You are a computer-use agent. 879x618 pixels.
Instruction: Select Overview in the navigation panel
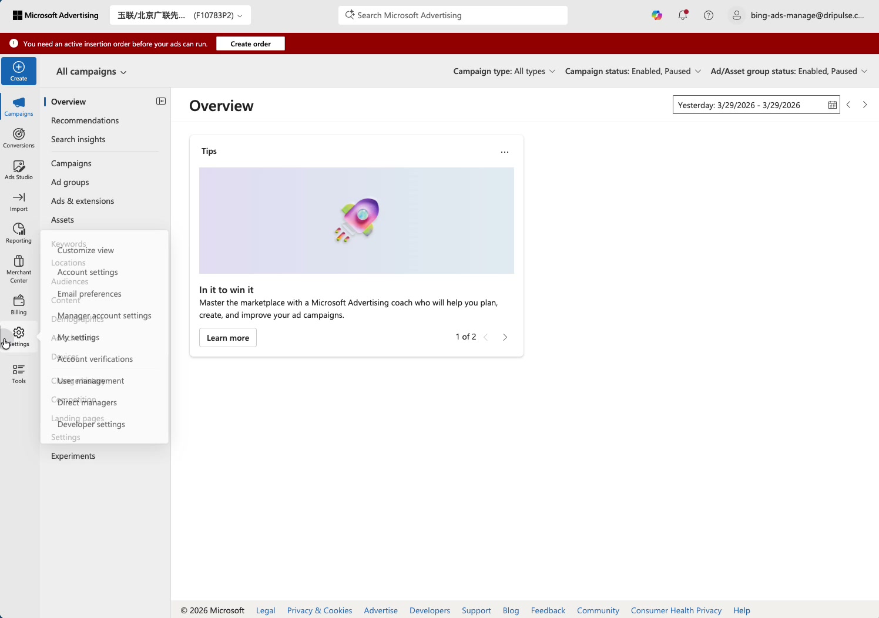[68, 102]
